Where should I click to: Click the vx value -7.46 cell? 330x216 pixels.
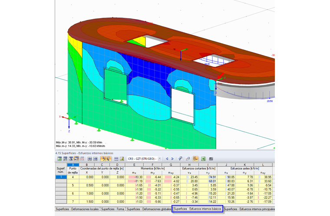(189, 197)
